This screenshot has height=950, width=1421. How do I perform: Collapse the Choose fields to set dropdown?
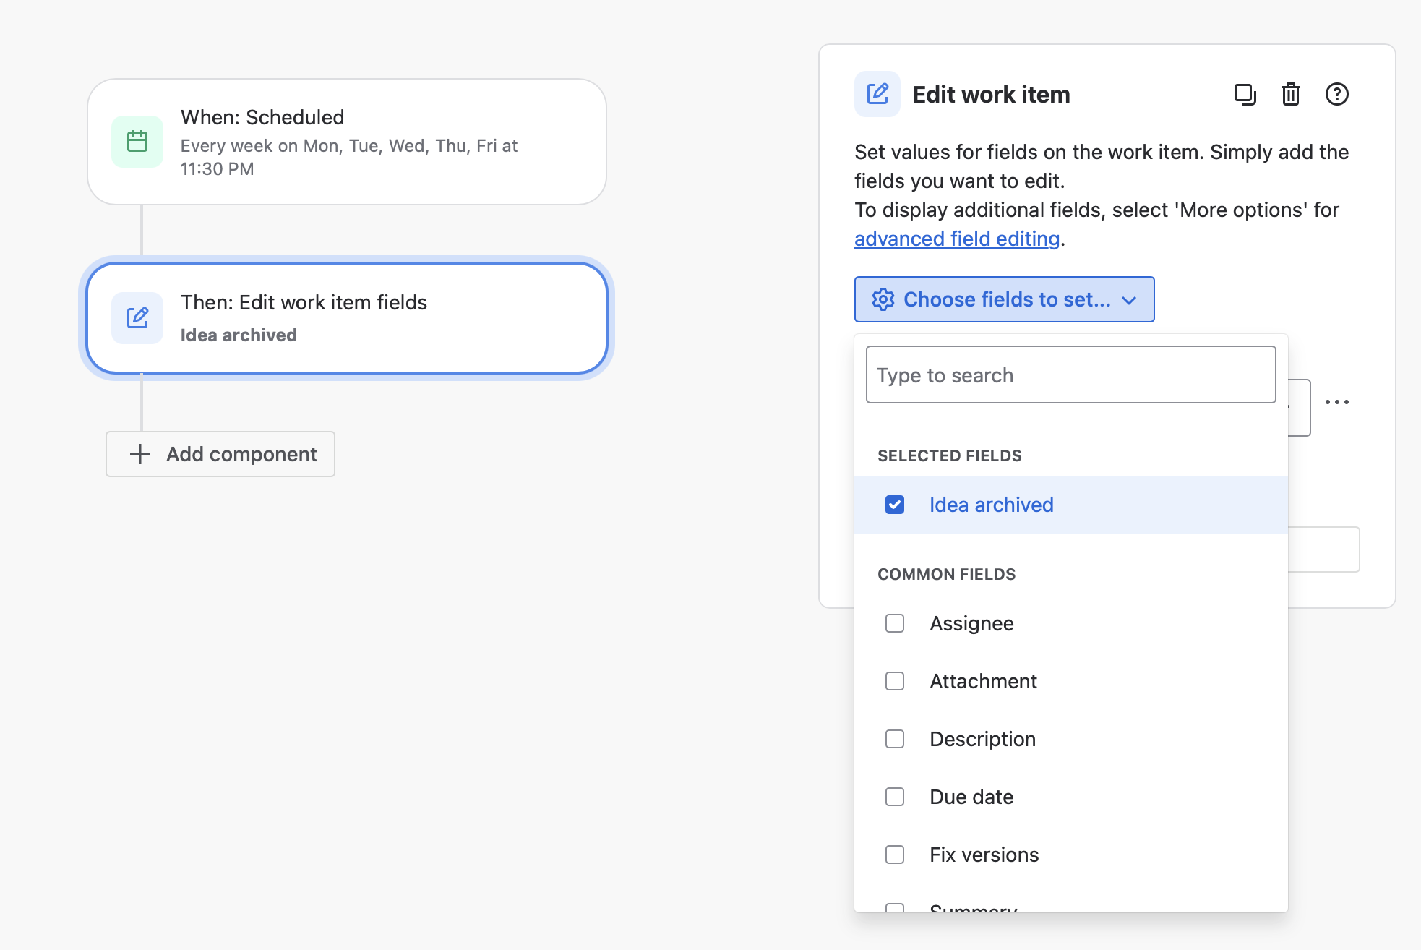click(1005, 299)
